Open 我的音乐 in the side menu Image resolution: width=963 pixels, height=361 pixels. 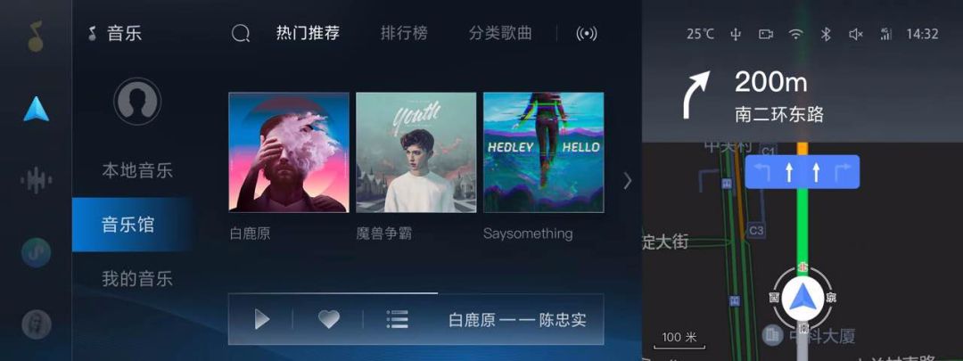(x=137, y=279)
